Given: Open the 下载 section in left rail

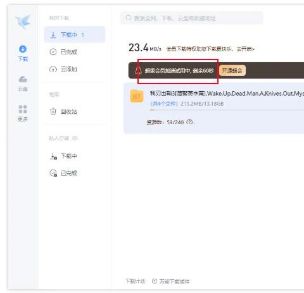Looking at the screenshot, I should click(23, 53).
